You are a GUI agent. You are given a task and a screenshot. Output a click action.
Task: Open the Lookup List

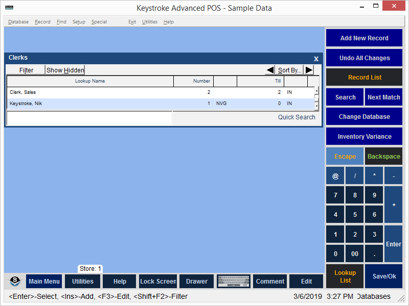345,276
